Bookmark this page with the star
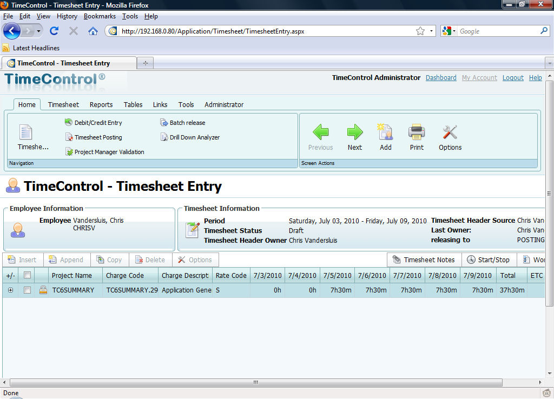This screenshot has width=554, height=399. tap(420, 31)
